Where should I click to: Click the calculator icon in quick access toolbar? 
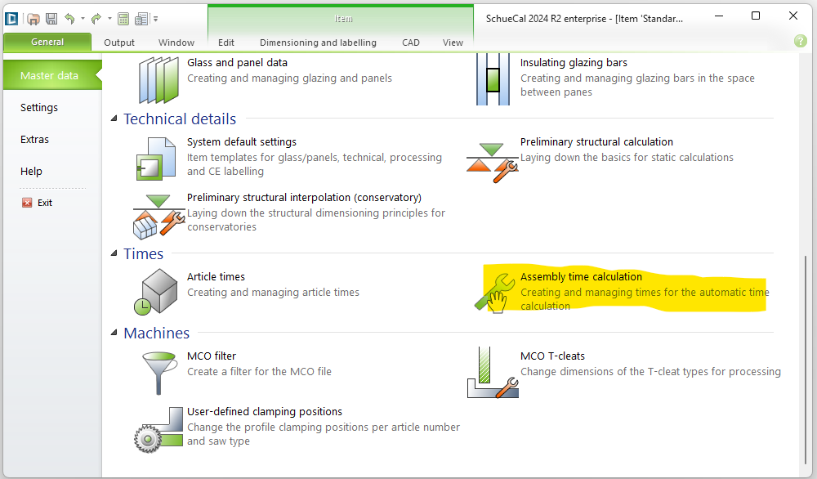click(123, 18)
